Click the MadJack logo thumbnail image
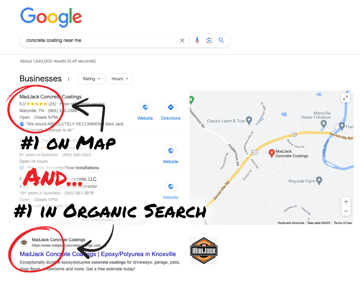The image size is (360, 281). click(x=204, y=250)
